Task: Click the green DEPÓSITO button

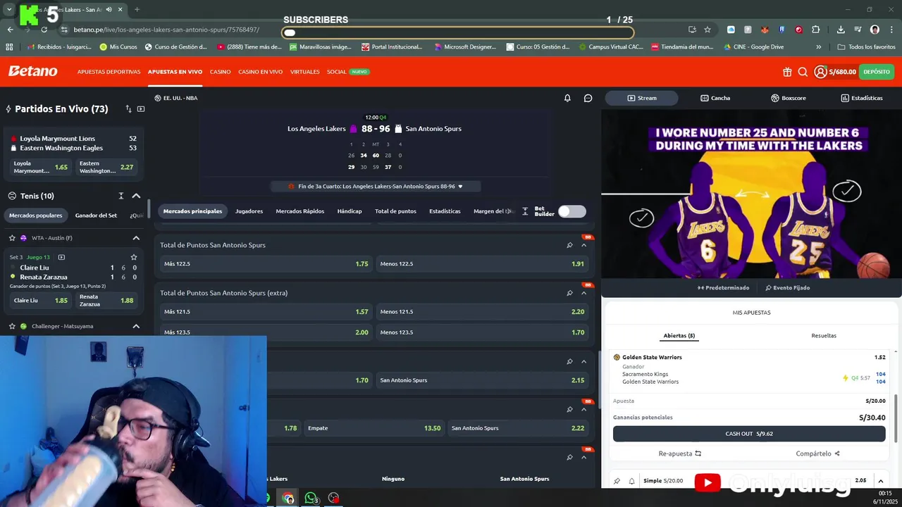Action: click(877, 72)
